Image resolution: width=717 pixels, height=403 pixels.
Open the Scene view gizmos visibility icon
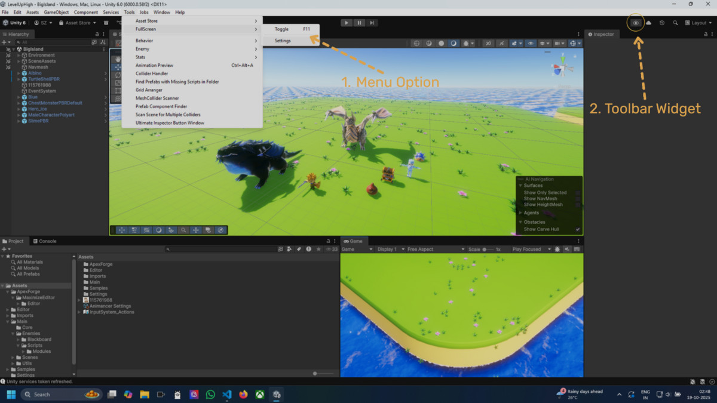[x=531, y=43]
